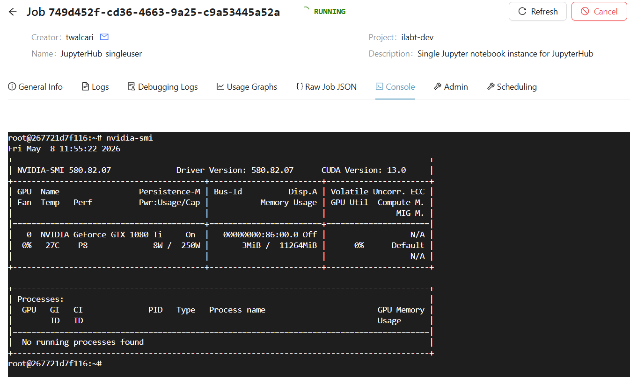Click the Persistence-M column header

pyautogui.click(x=169, y=192)
